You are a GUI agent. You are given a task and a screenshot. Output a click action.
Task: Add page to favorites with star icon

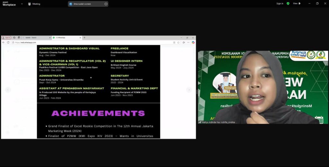tap(178, 42)
